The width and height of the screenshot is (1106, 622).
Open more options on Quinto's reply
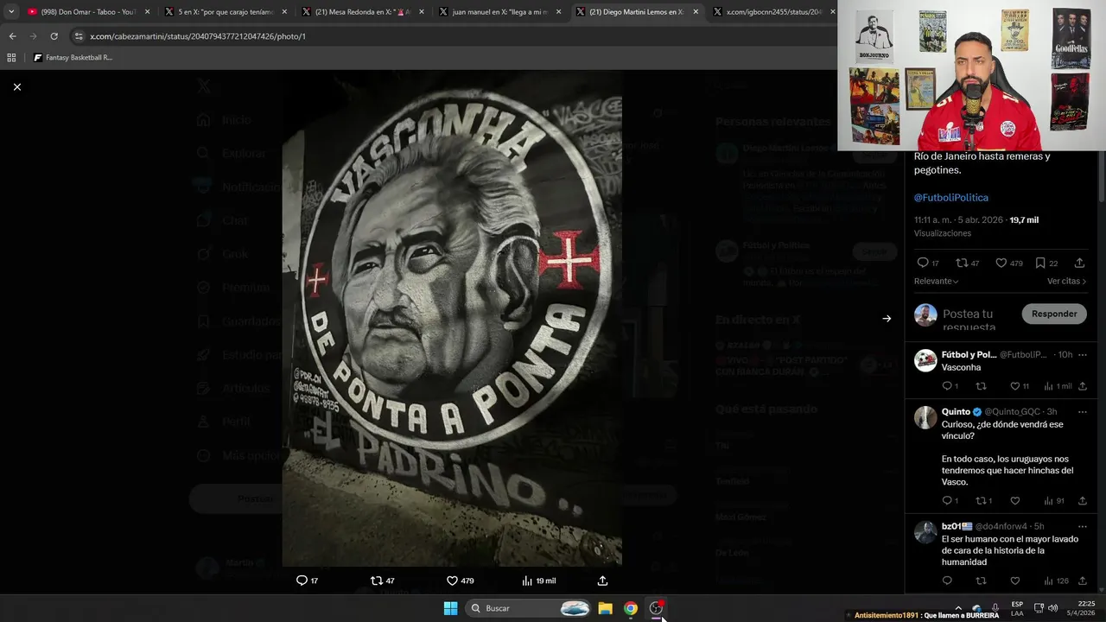1082,412
